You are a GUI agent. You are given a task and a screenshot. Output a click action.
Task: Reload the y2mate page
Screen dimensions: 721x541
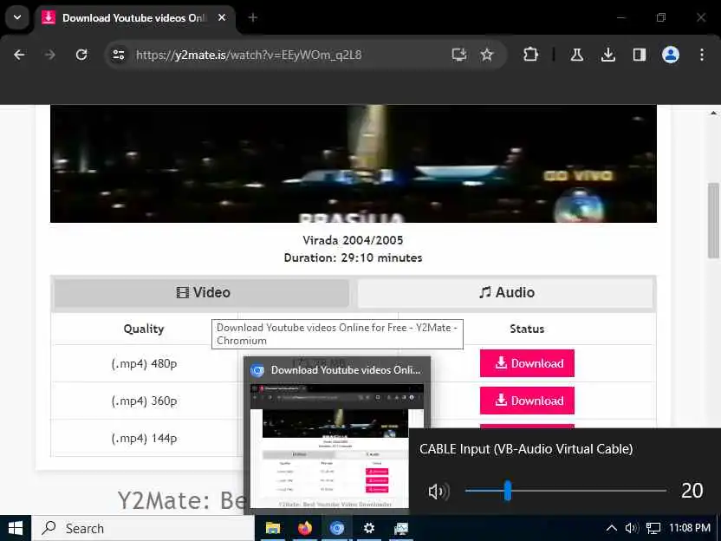(x=81, y=55)
